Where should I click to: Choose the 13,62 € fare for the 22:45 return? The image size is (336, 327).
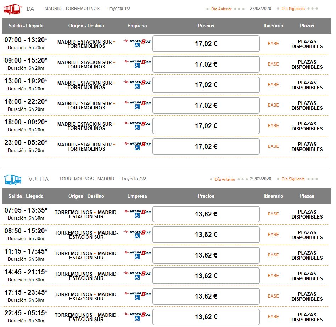(x=206, y=317)
